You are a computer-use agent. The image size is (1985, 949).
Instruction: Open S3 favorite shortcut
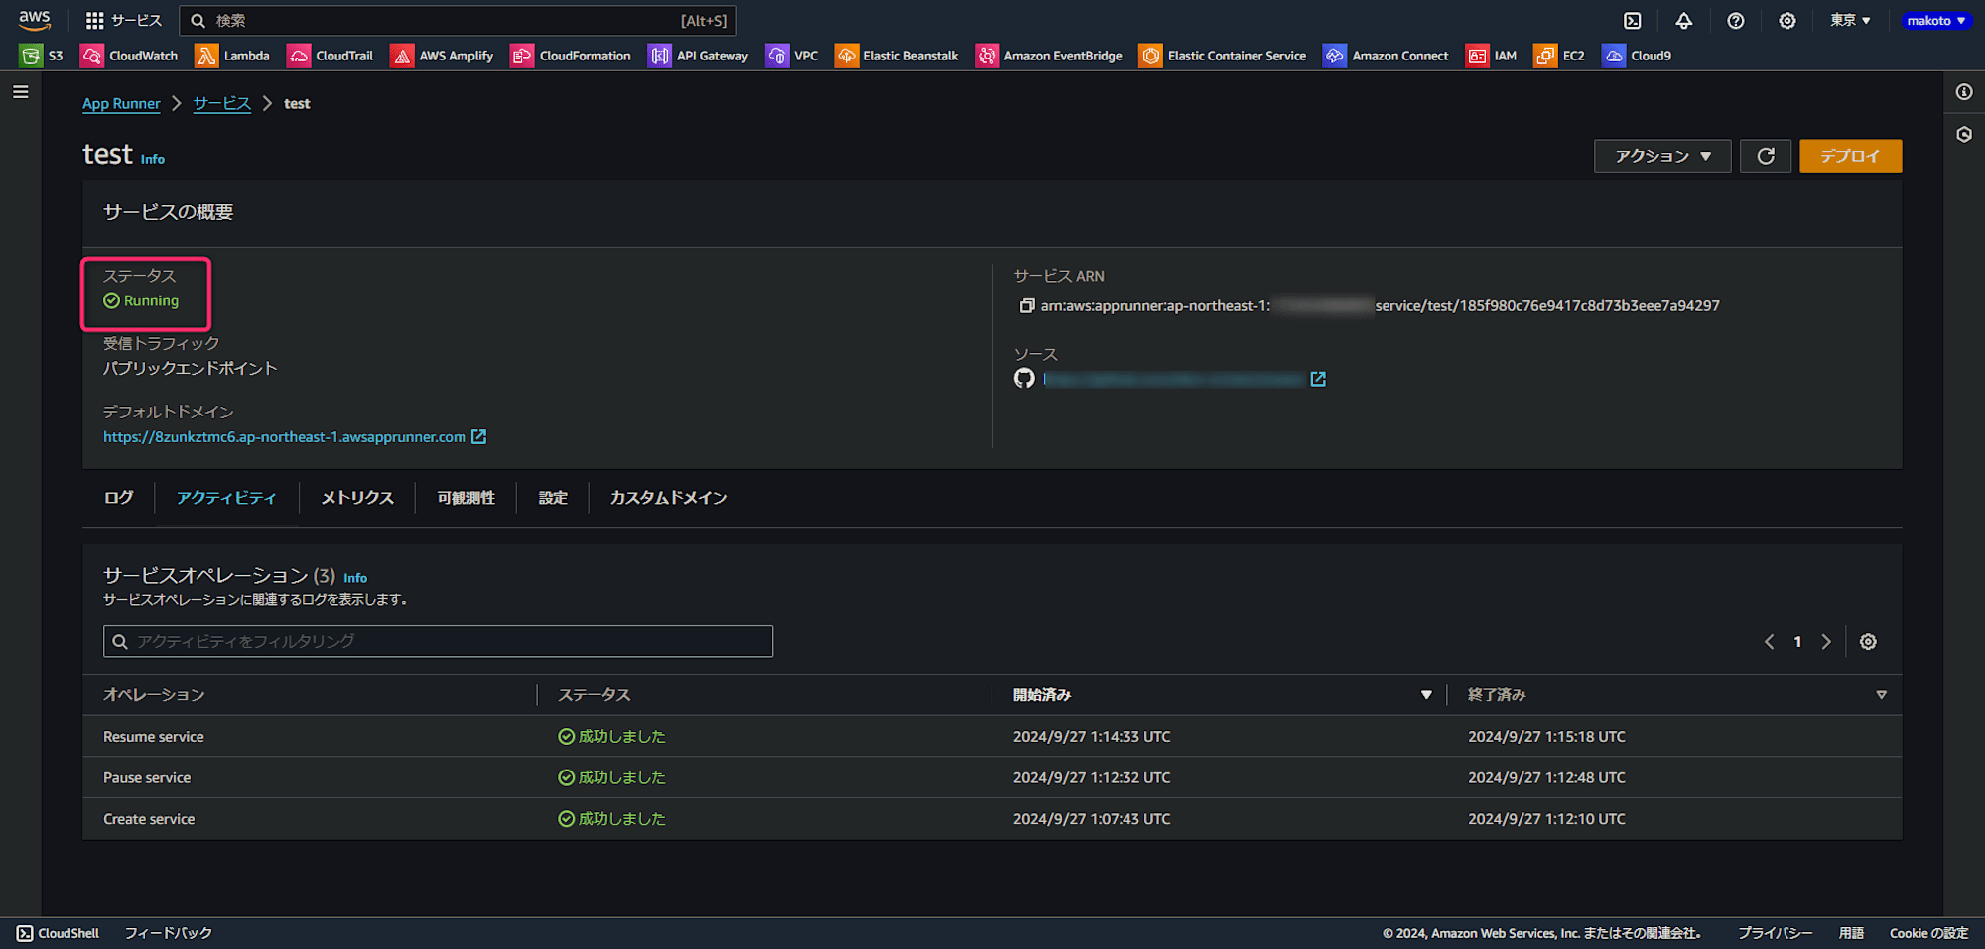click(42, 56)
